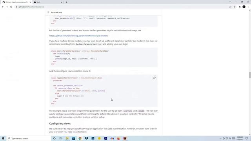Open the Chrome profile avatar
Image resolution: width=251 pixels, height=141 pixels.
tap(244, 7)
